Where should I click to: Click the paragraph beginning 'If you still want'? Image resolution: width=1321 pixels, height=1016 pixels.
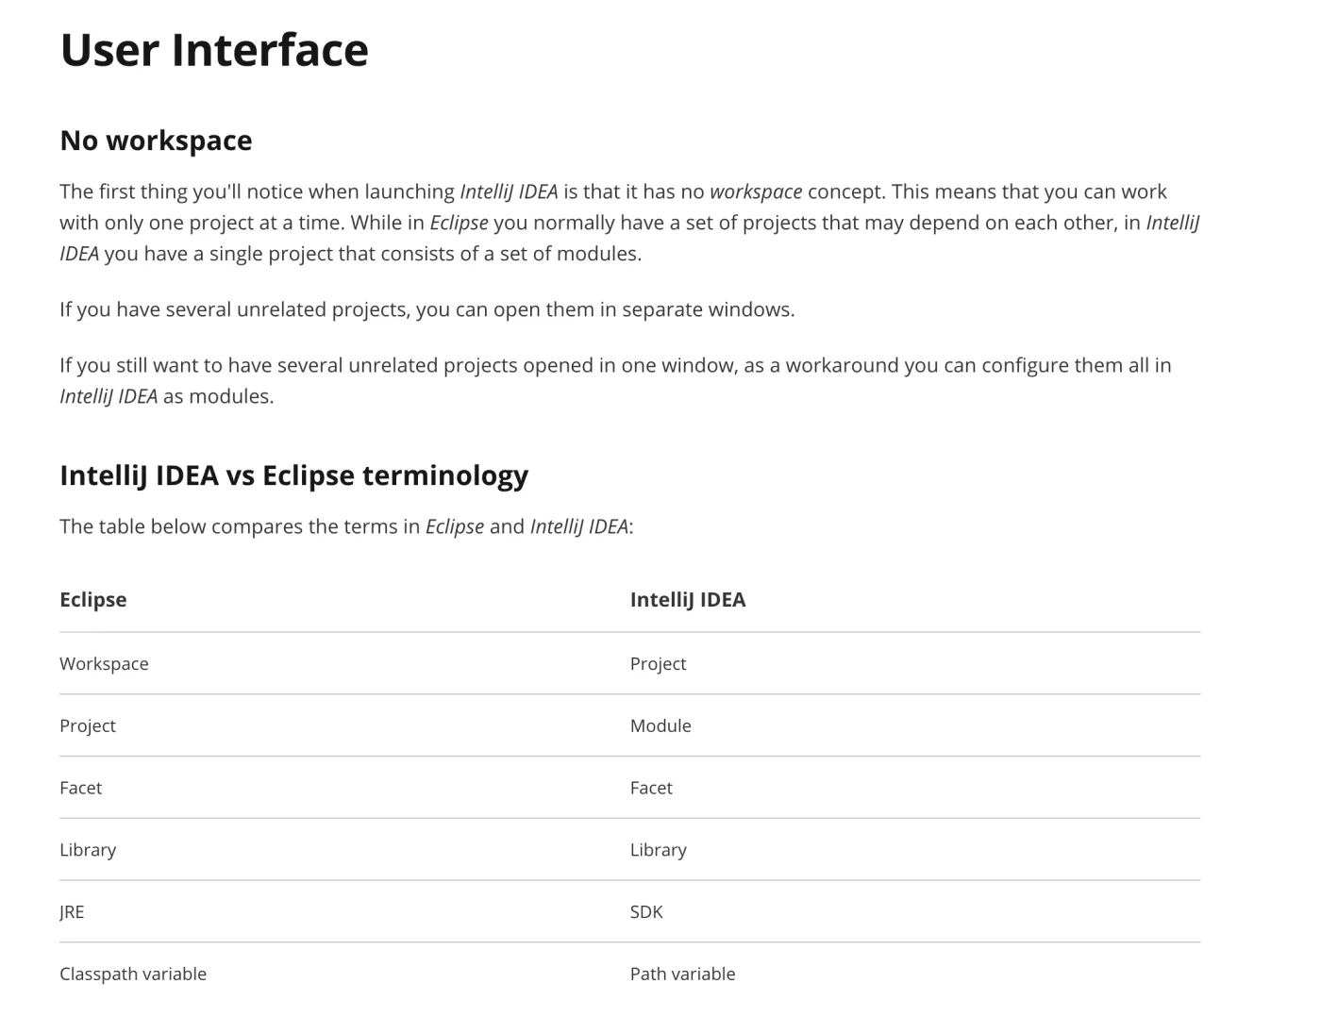click(x=615, y=381)
